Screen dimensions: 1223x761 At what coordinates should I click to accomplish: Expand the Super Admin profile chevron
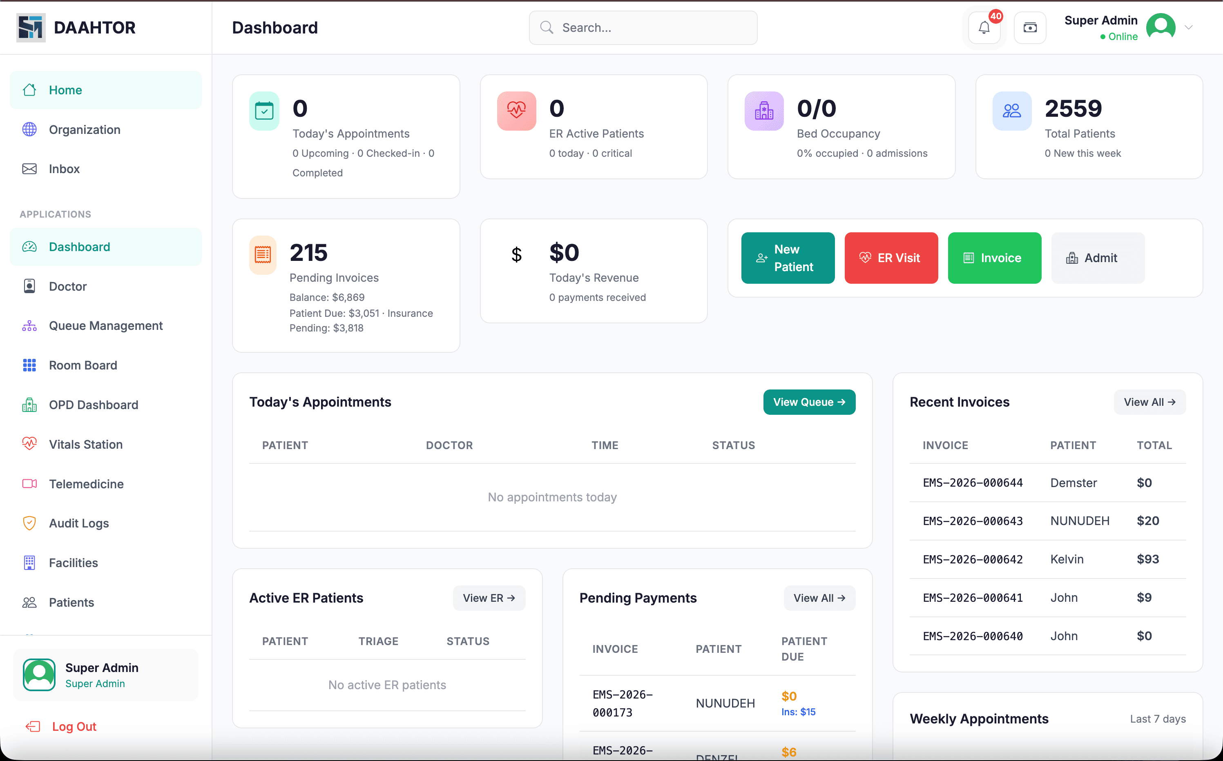[1189, 28]
